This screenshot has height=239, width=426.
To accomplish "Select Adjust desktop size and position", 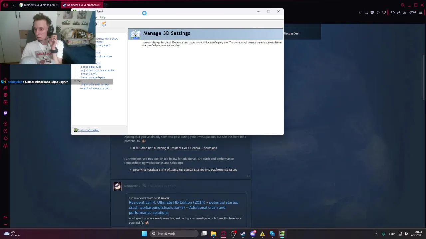I will 98,70.
